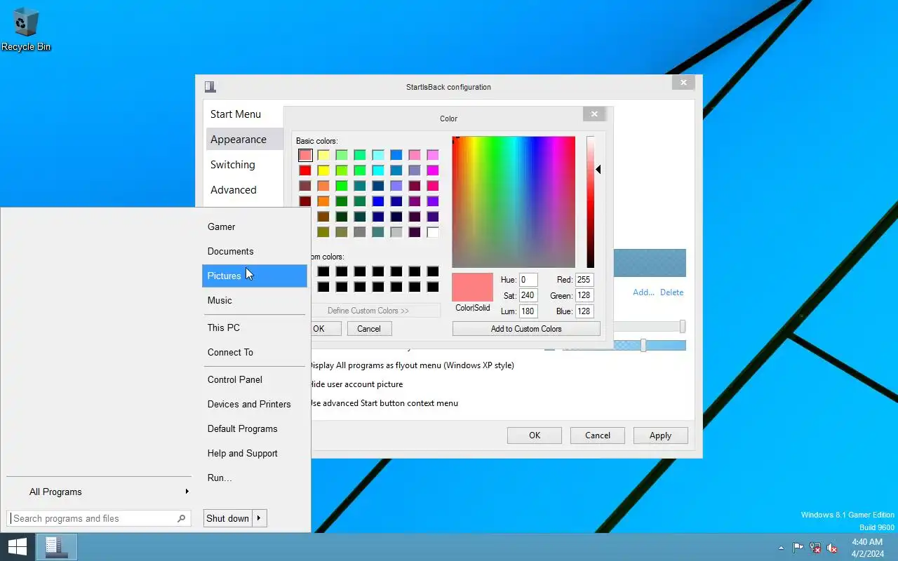Click the Hue value field
The width and height of the screenshot is (898, 561).
[x=528, y=280]
